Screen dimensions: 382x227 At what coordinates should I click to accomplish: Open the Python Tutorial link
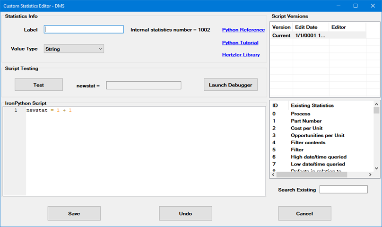pos(240,43)
